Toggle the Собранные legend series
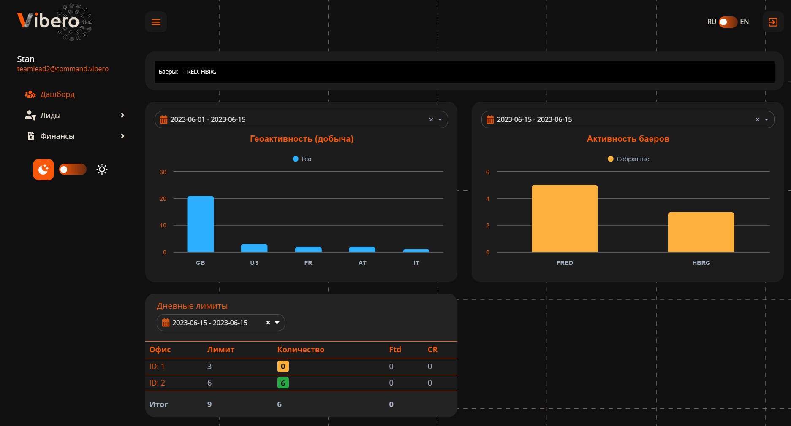791x426 pixels. 628,159
